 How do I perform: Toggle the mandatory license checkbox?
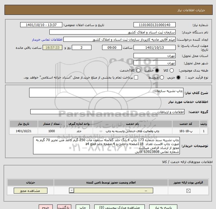click(188, 191)
